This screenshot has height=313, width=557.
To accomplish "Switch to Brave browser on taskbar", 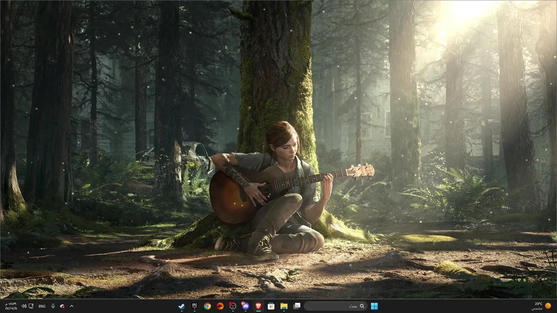I will [258, 306].
